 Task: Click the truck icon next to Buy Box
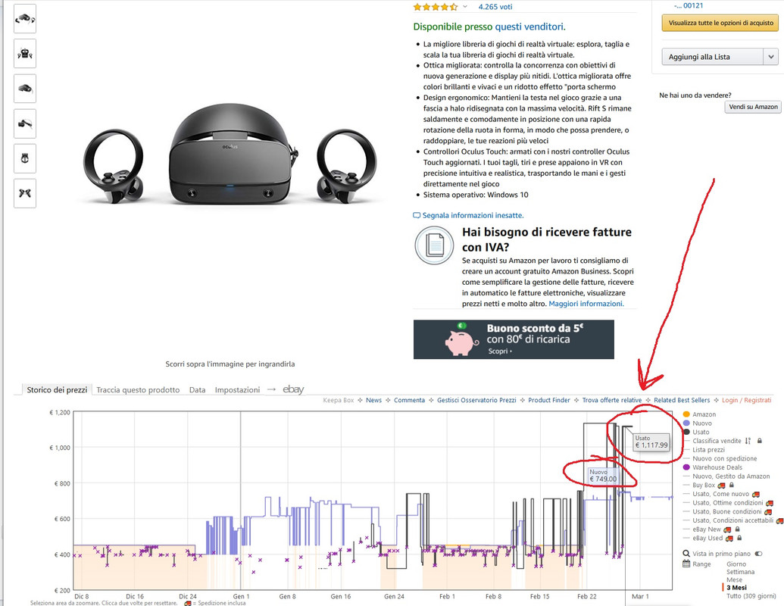721,486
